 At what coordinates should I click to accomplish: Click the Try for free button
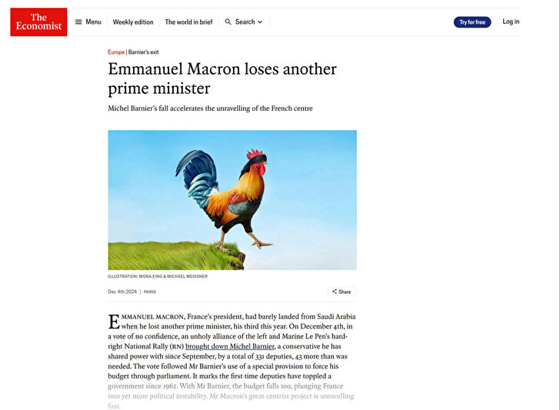(x=472, y=22)
